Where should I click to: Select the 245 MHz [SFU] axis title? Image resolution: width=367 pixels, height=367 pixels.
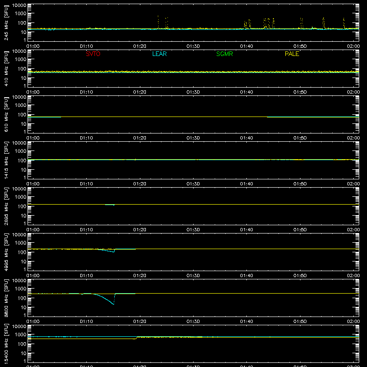click(6, 22)
